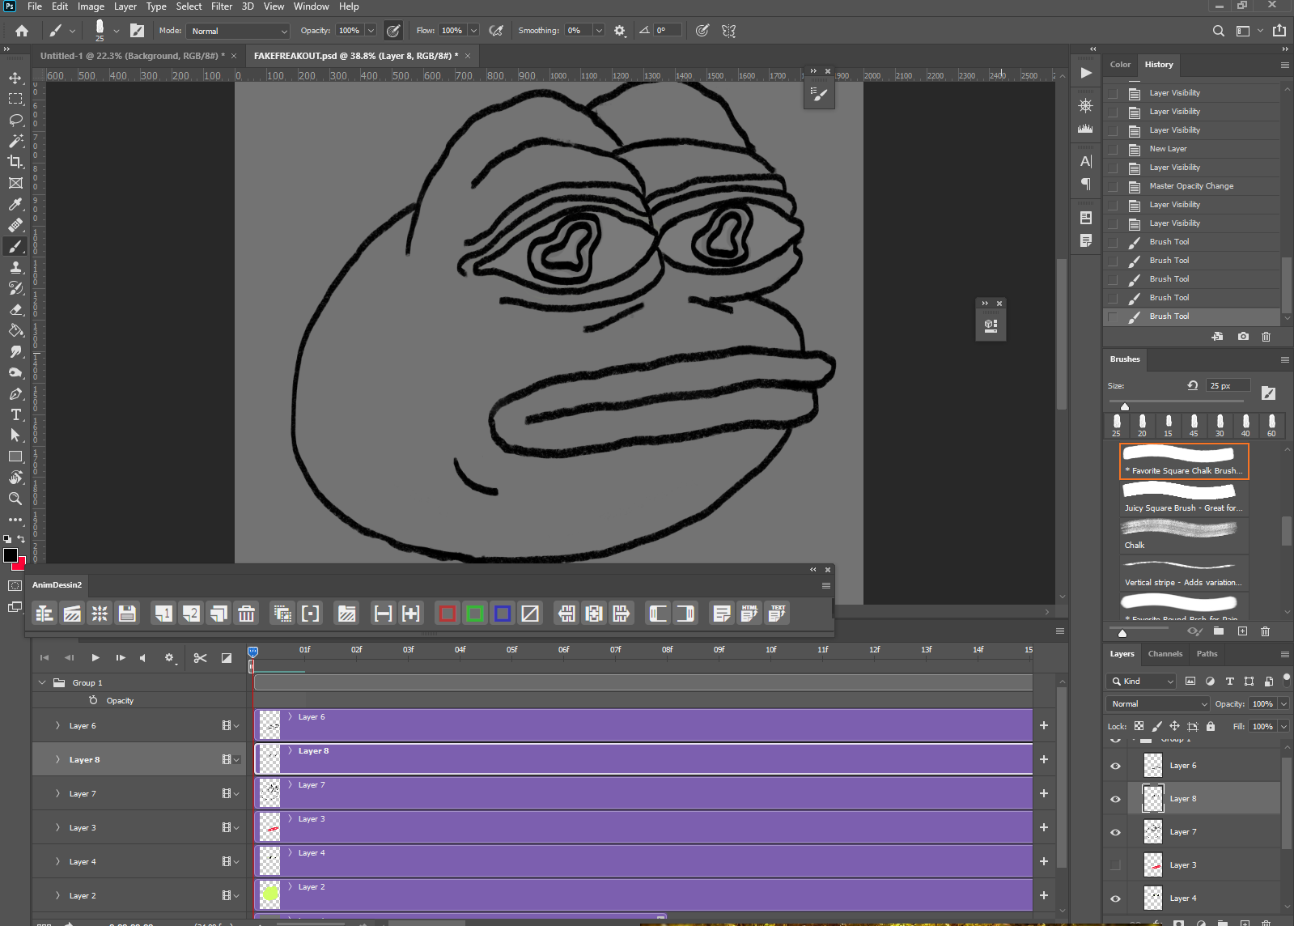
Task: Switch to the Paths tab
Action: (x=1207, y=654)
